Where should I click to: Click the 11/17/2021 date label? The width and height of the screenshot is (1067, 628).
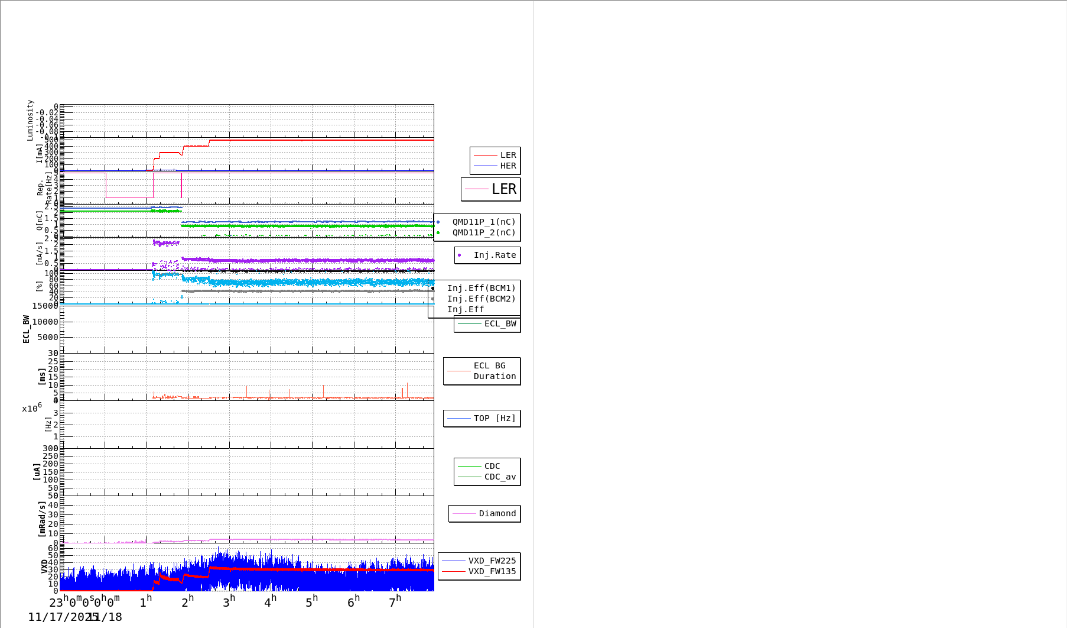58,617
